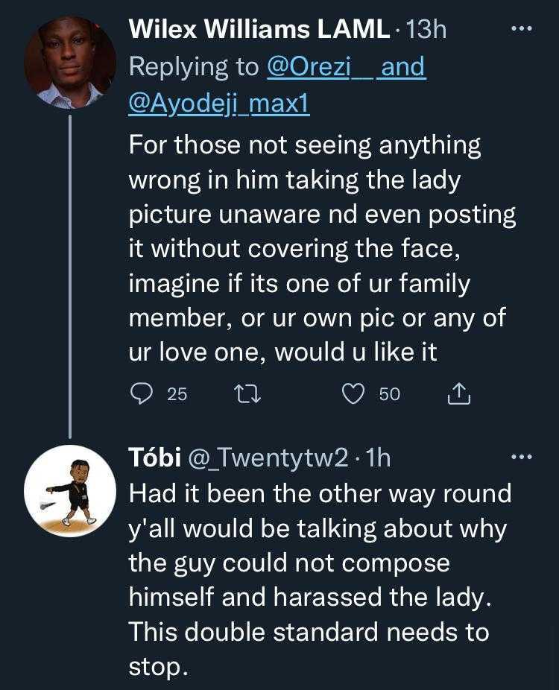
Task: Click the 50 likes count
Action: 389,394
